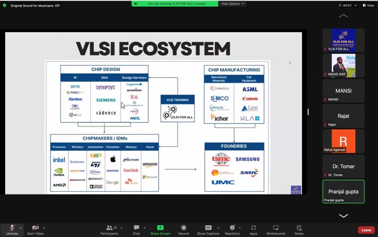Click the UMC logo in Foundries

pos(223,182)
